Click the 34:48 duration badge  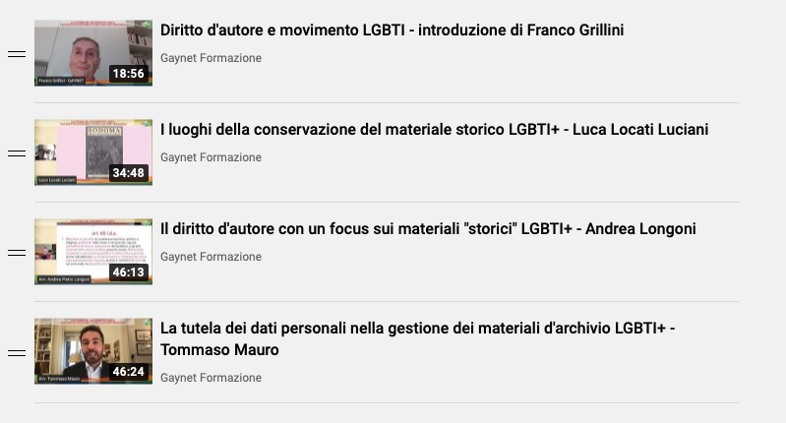point(128,173)
